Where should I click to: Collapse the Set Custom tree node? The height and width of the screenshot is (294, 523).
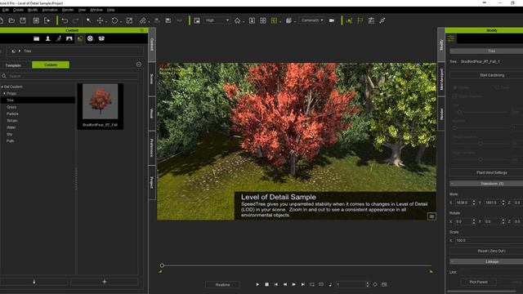[x=2, y=87]
